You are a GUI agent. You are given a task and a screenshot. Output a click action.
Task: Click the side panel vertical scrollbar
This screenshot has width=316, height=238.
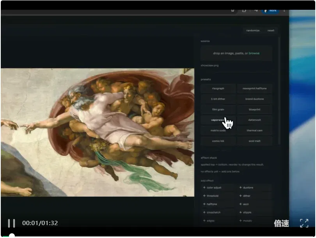coord(279,91)
